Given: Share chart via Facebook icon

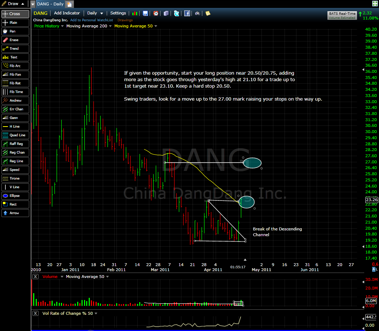Looking at the screenshot, I should coord(187,14).
